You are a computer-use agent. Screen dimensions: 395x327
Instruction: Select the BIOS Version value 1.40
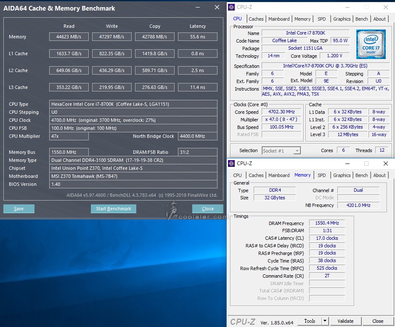pyautogui.click(x=133, y=184)
